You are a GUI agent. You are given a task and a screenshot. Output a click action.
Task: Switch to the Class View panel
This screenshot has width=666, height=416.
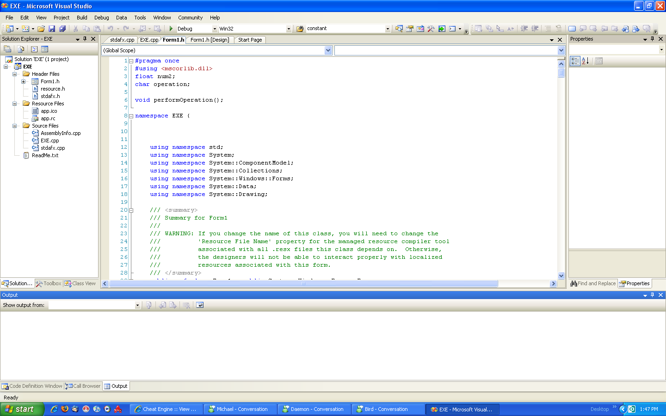pos(80,283)
